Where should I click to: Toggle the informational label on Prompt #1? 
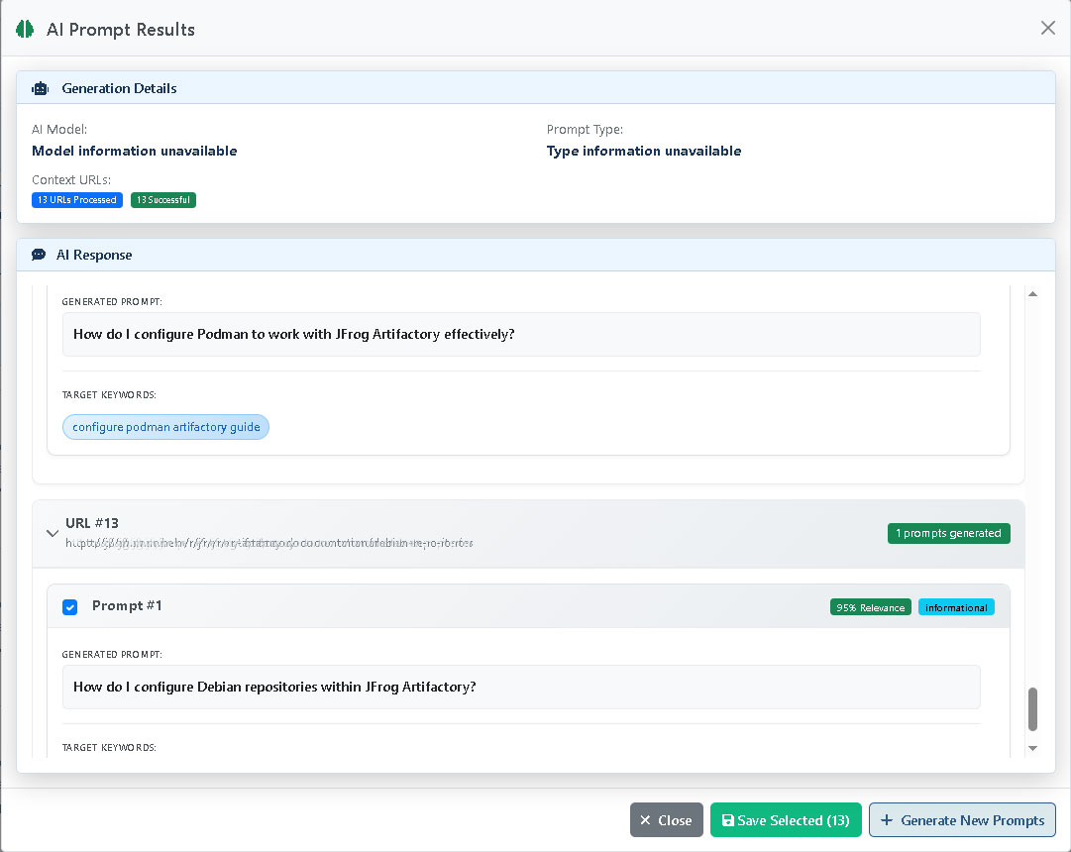pos(955,606)
